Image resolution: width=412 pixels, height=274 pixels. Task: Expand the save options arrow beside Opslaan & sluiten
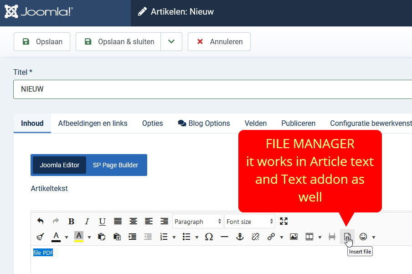(171, 42)
